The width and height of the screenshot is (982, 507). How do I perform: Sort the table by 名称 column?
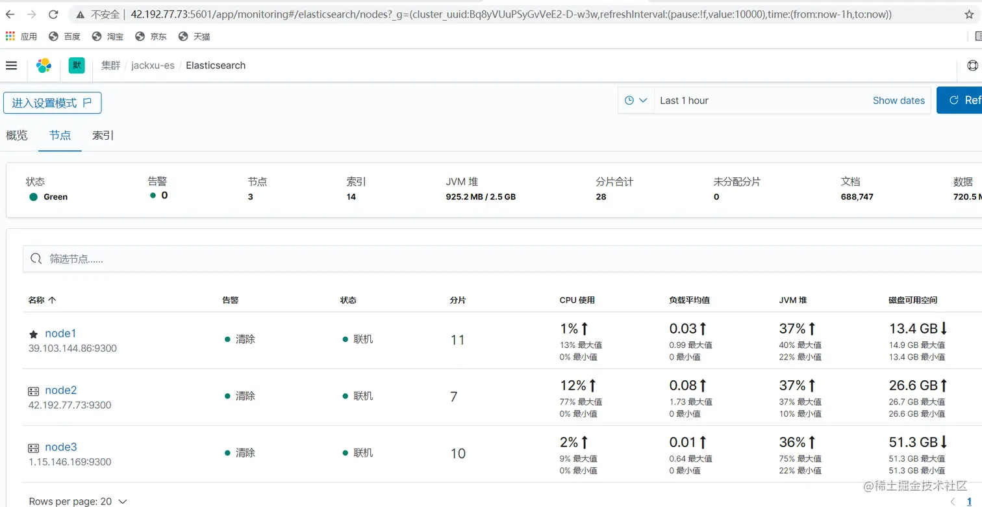[42, 300]
